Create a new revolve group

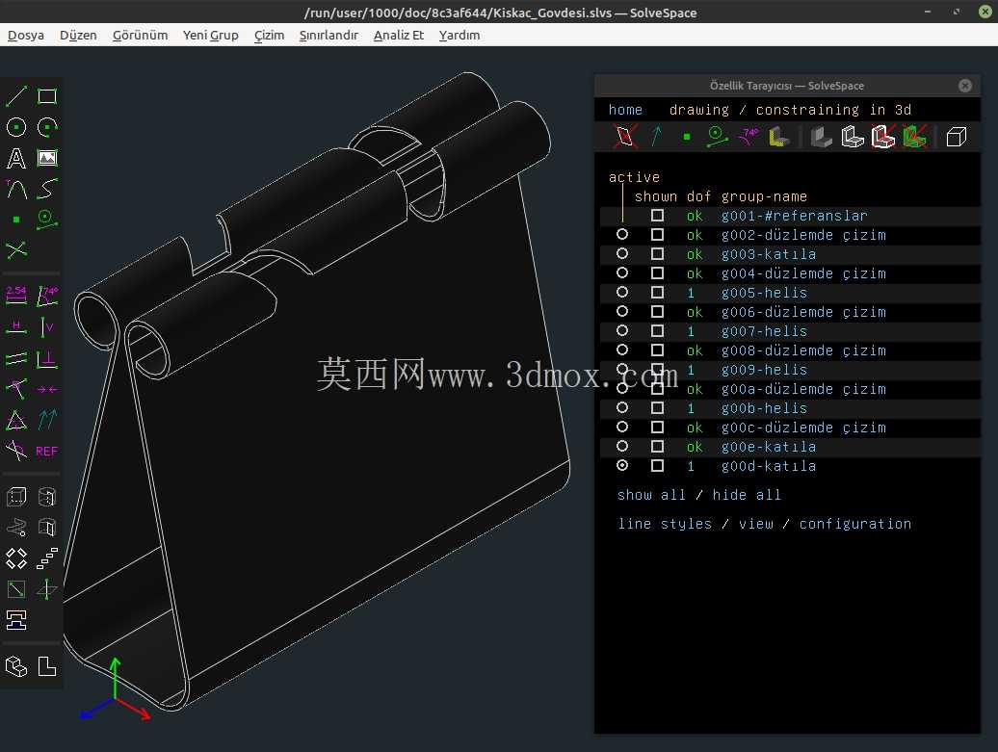(x=47, y=528)
